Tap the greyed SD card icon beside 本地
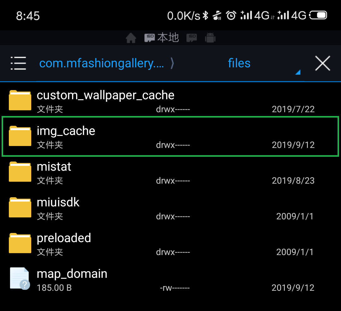Screen dimensions: 341x311 [192, 38]
